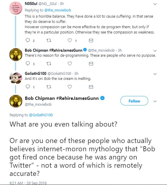
Task: Reply to N0S0ul's tweet
Action: (28, 40)
